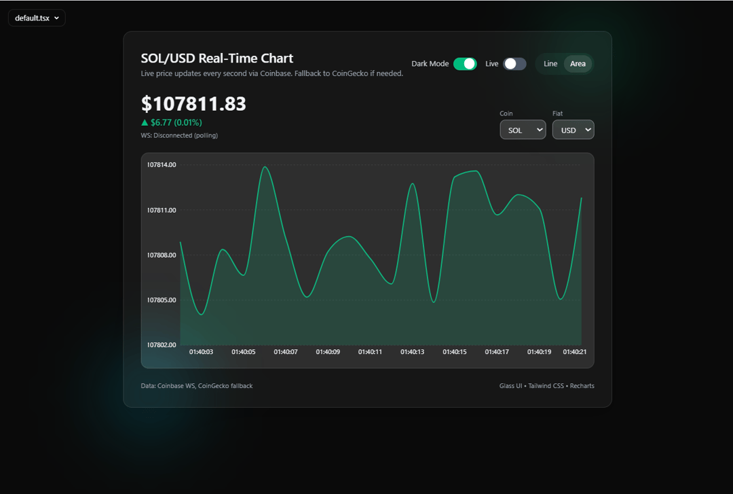Click the Coin field label
The image size is (733, 494).
coord(506,113)
